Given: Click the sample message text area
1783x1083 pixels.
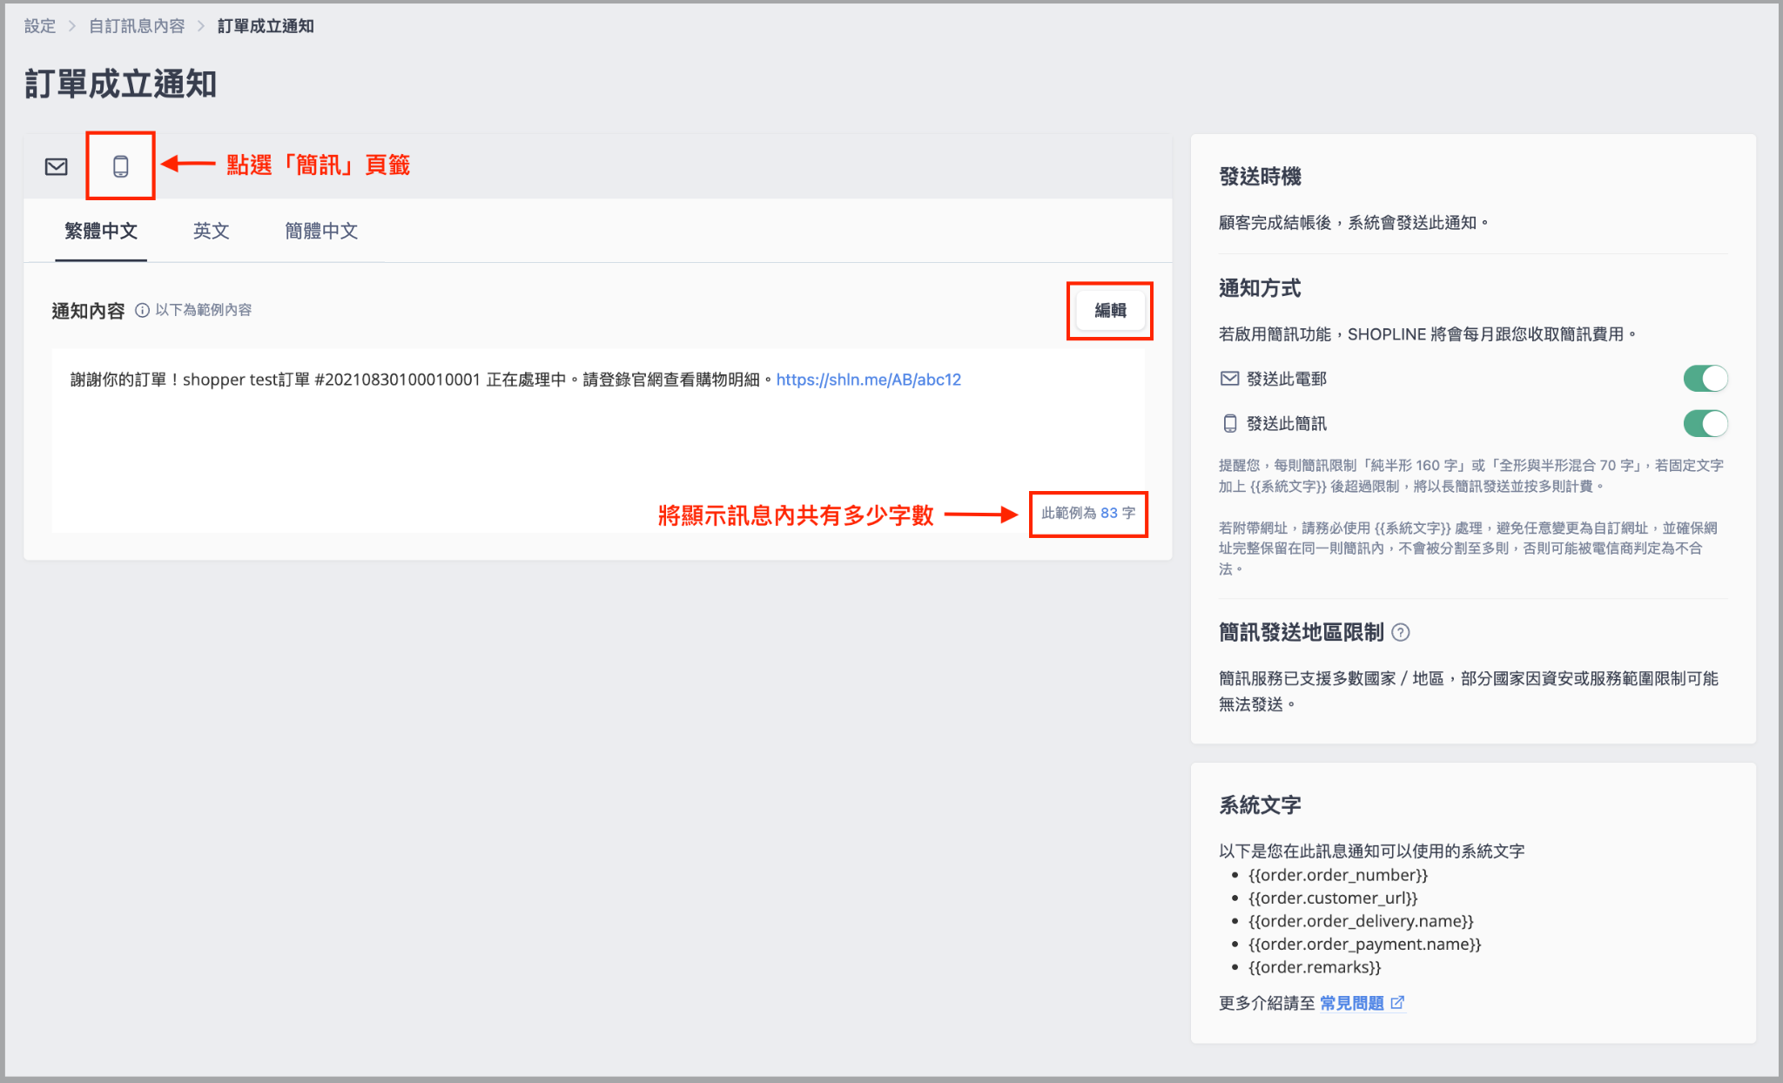Looking at the screenshot, I should (598, 440).
